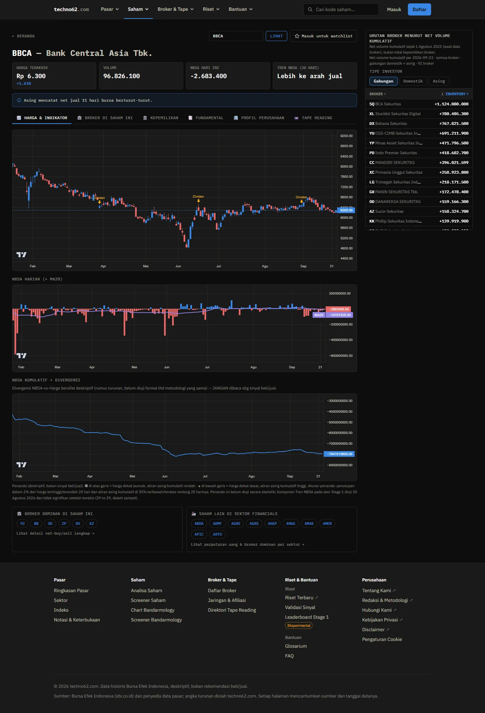485x713 pixels.
Task: Click the Dividen arrow marker near July
Action: click(x=199, y=201)
